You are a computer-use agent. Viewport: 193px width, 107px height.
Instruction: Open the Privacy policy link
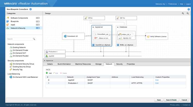click(175, 105)
